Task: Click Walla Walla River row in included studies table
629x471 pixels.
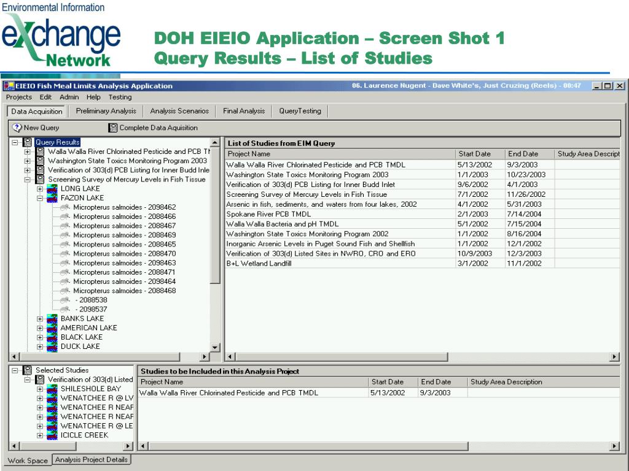Action: click(379, 393)
